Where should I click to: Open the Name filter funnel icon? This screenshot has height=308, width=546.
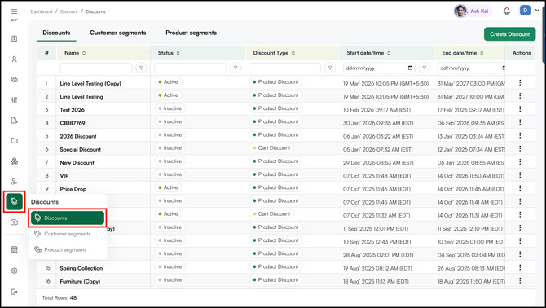click(x=141, y=68)
